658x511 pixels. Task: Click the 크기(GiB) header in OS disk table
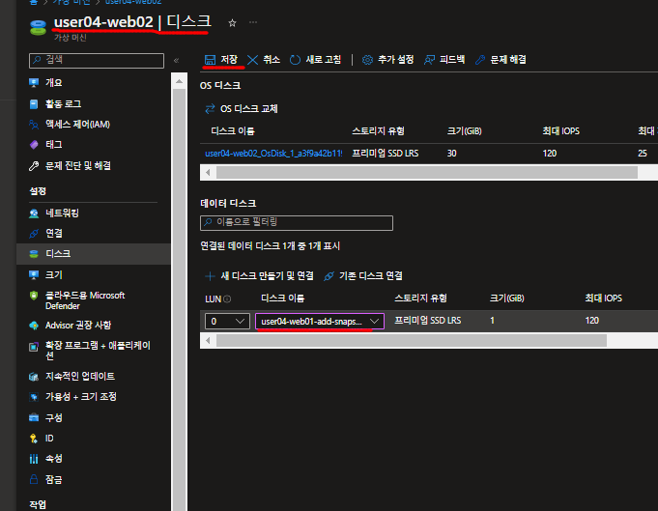tap(465, 131)
